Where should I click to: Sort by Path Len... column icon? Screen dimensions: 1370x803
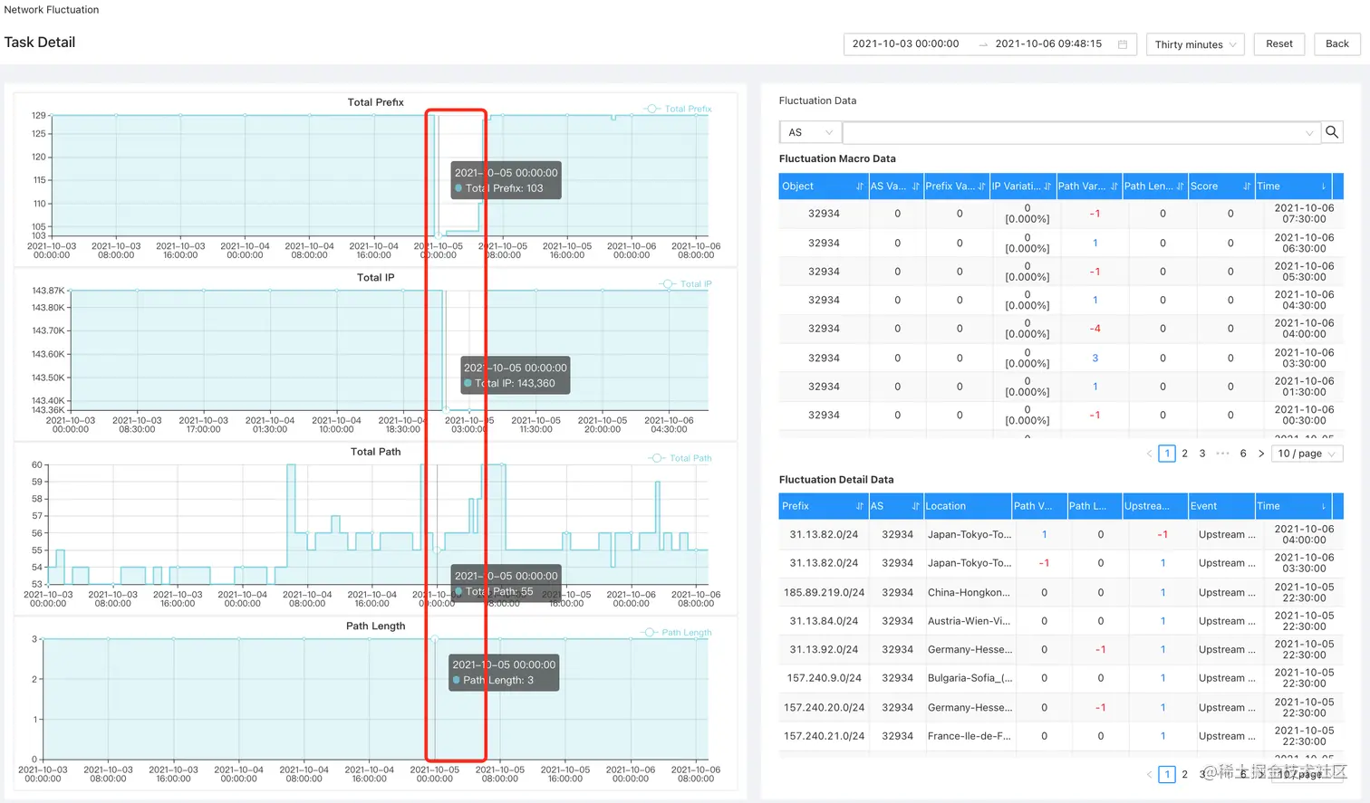tap(1180, 186)
